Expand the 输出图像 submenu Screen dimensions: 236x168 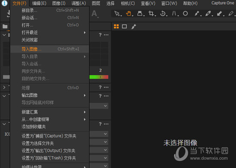pos(50,95)
